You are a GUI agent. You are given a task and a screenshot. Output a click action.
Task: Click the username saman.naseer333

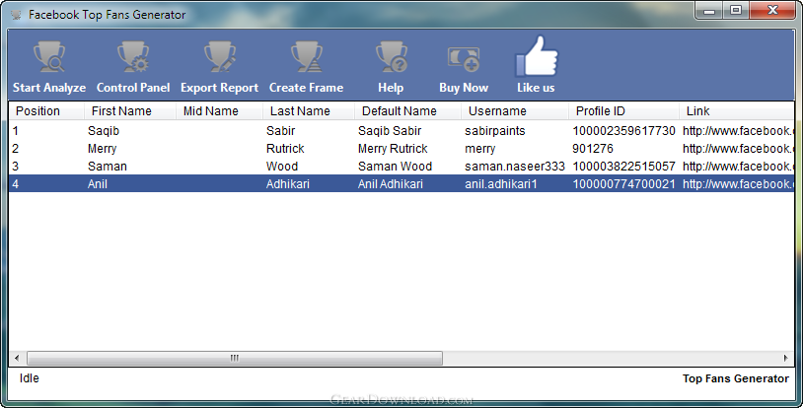point(515,167)
